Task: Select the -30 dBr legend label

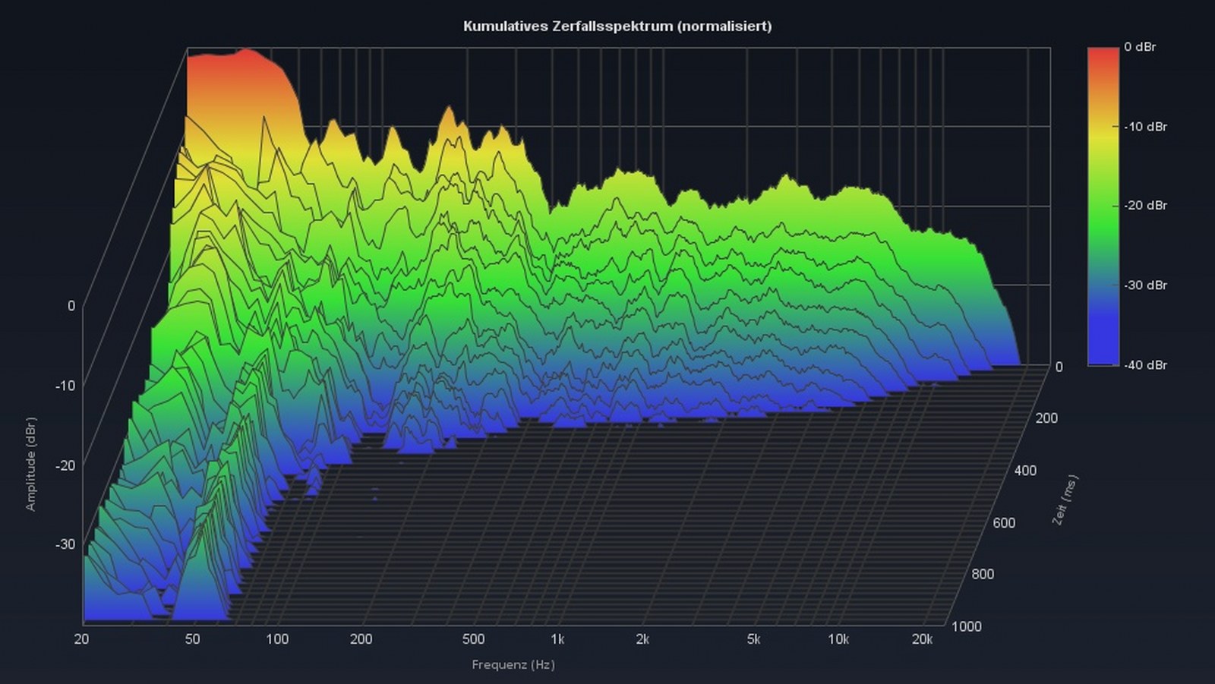Action: coord(1145,285)
